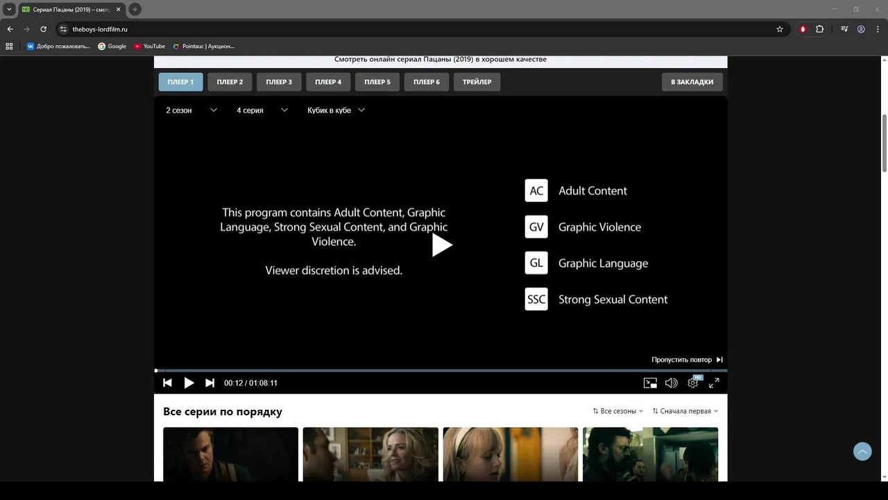Viewport: 888px width, 500px height.
Task: Open the ТРЕЙЛЕР tab
Action: tap(477, 82)
